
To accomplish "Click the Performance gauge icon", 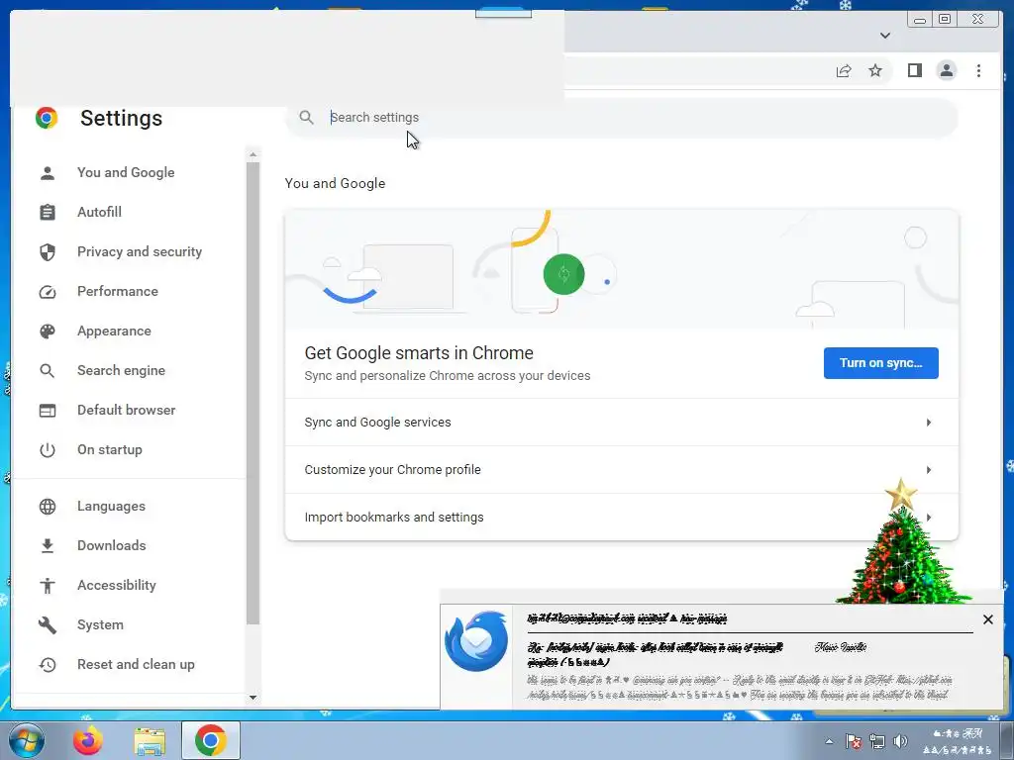I will [x=48, y=292].
